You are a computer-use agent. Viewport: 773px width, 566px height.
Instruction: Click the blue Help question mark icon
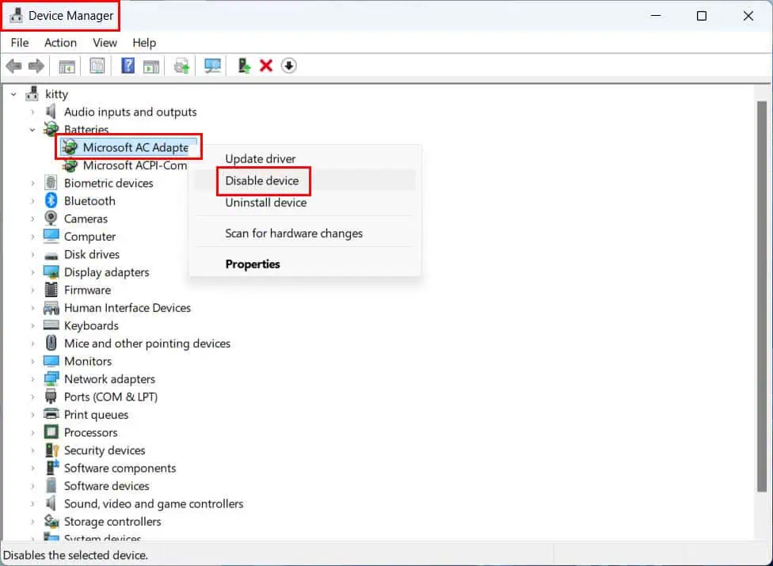tap(128, 66)
